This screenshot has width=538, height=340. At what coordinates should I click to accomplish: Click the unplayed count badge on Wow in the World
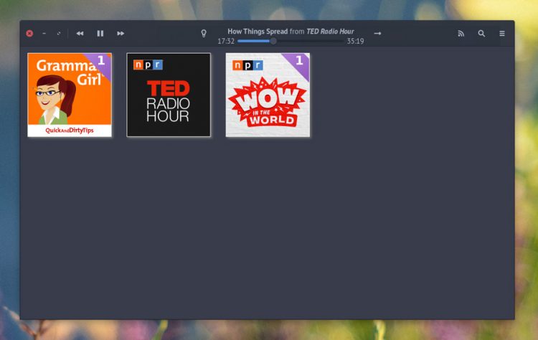pyautogui.click(x=299, y=62)
